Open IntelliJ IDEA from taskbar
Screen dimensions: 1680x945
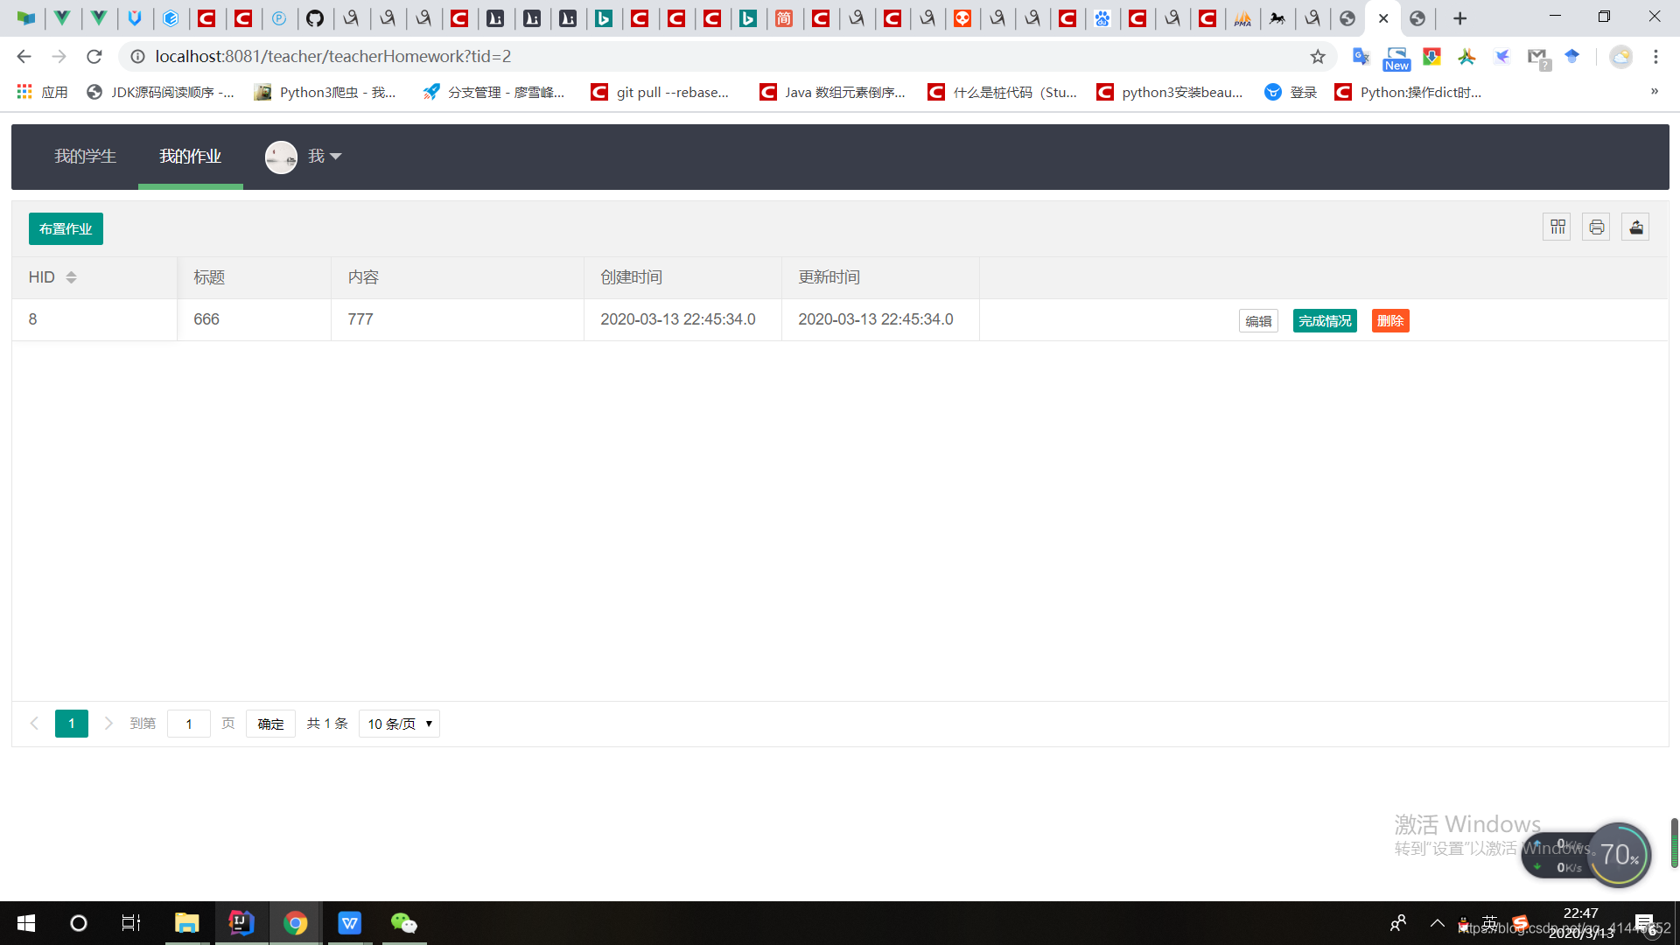(x=241, y=923)
